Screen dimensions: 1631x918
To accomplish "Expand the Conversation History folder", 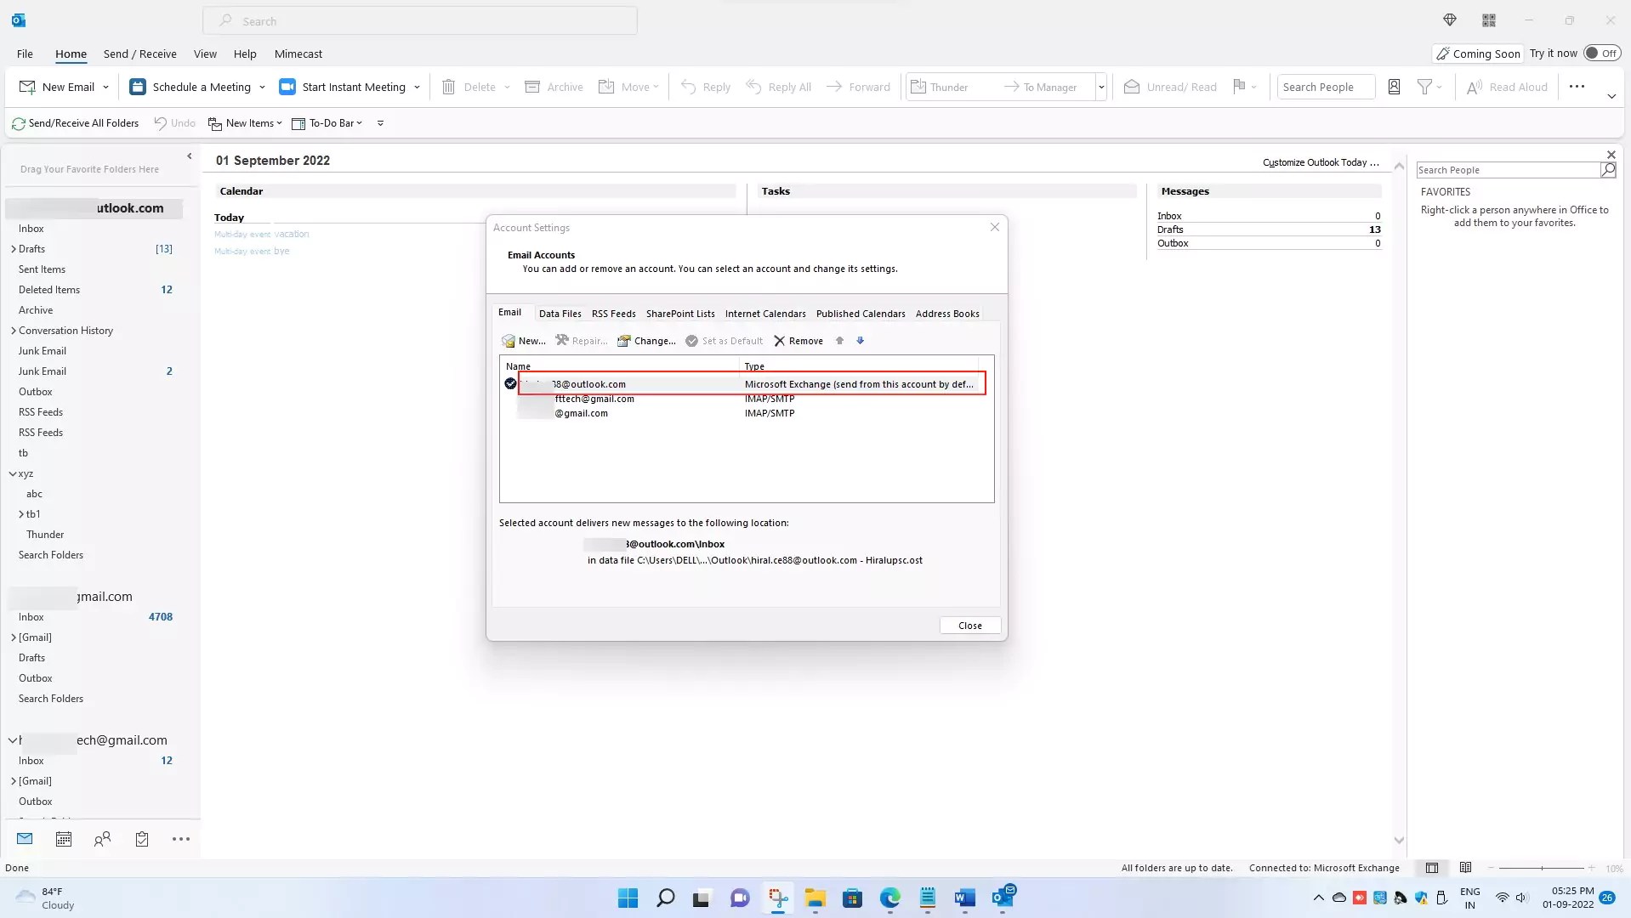I will point(14,330).
